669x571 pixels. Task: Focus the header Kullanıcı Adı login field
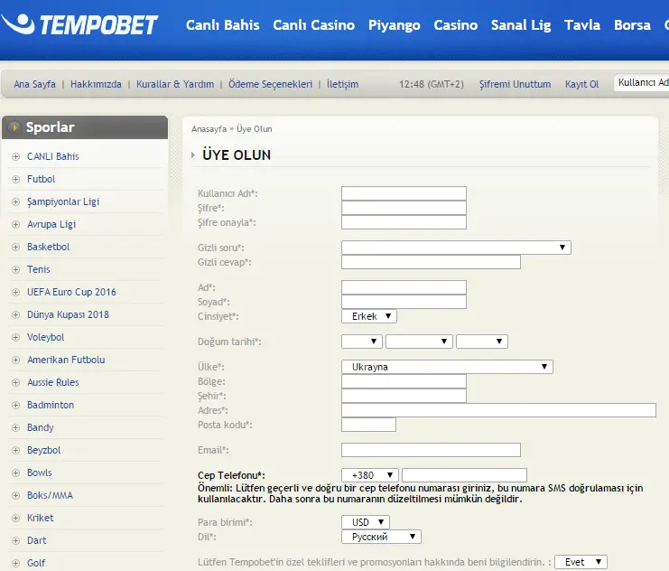[x=642, y=83]
